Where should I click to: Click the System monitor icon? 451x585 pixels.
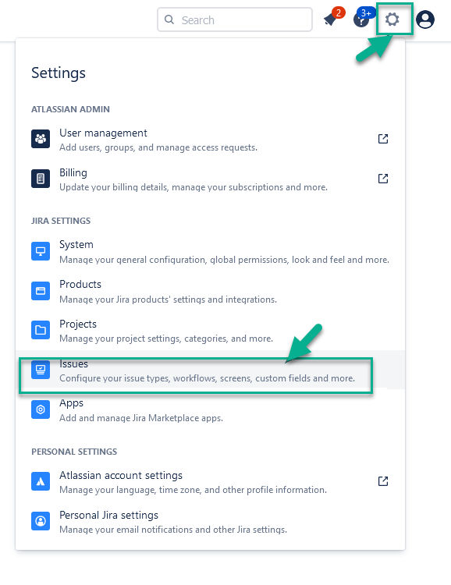(41, 251)
